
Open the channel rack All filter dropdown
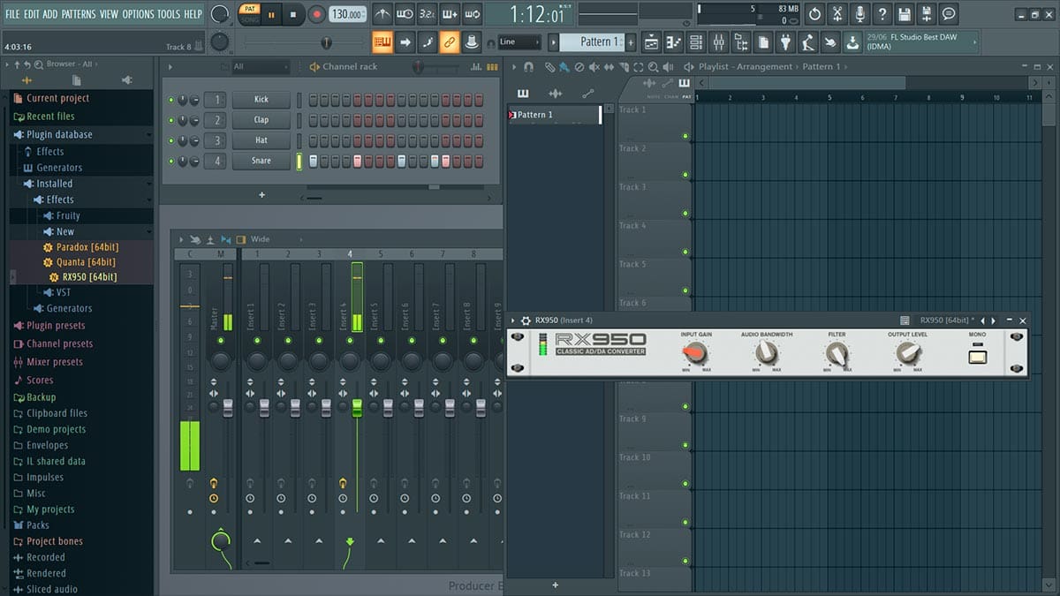click(x=260, y=66)
